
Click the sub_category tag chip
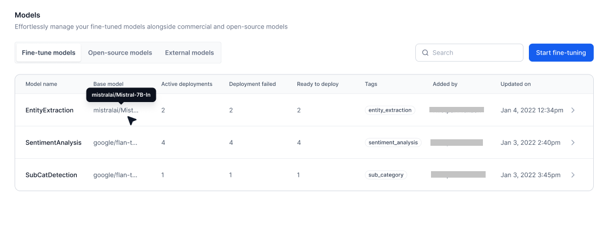coord(386,175)
